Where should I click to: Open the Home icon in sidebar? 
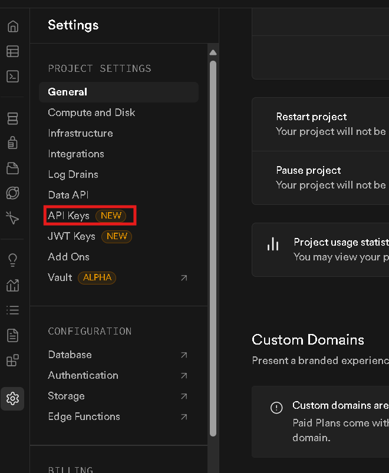12,27
